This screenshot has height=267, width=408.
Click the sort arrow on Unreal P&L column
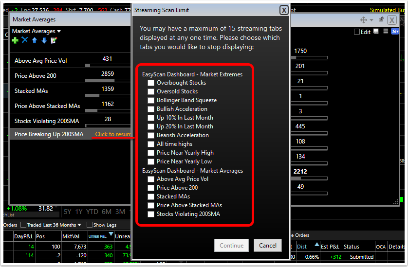pyautogui.click(x=111, y=234)
